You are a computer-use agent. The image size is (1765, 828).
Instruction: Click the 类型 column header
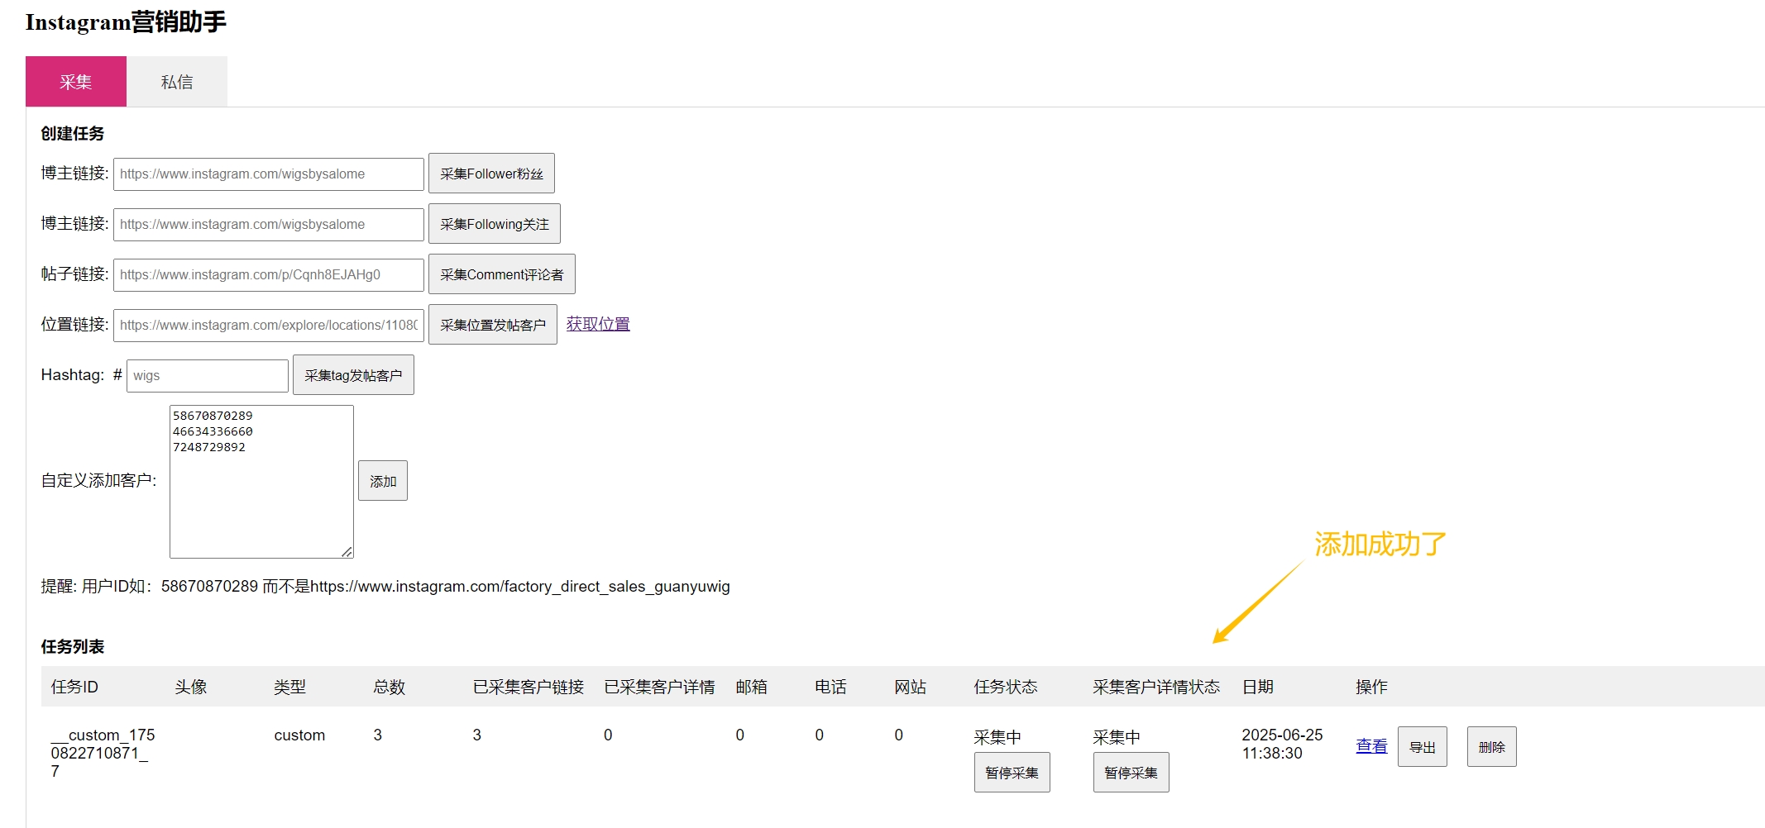[x=290, y=687]
